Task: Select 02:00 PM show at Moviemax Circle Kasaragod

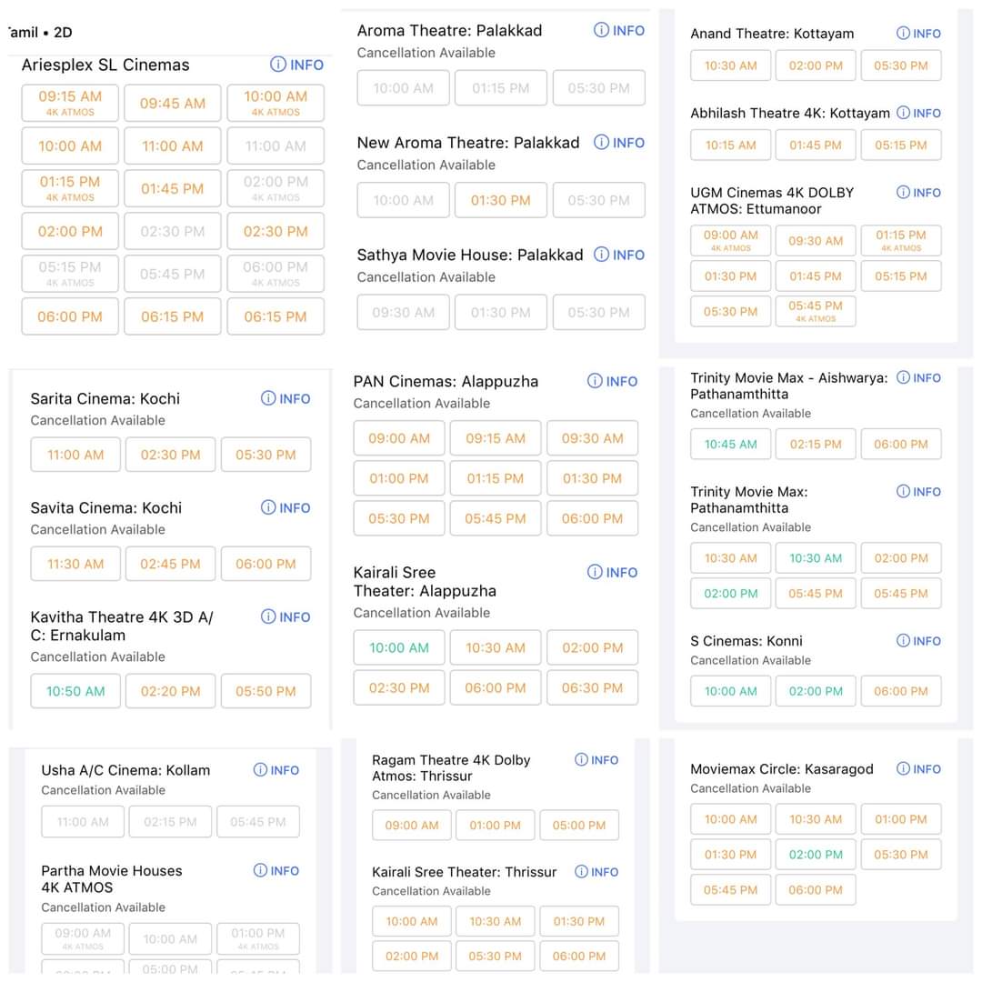Action: tap(816, 854)
